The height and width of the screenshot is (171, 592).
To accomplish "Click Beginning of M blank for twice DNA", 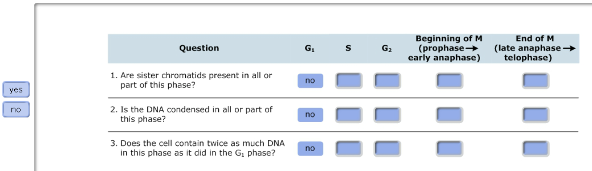I will (449, 148).
